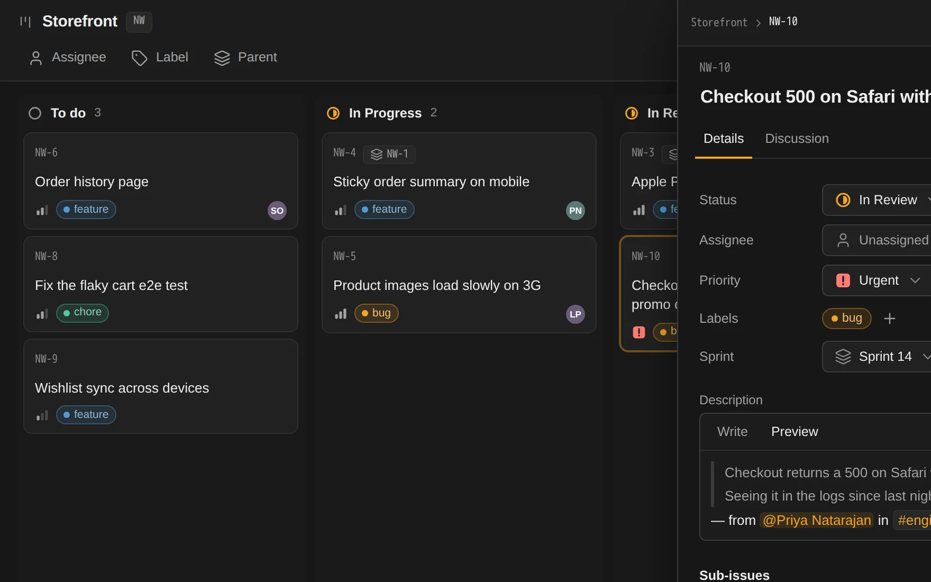Open the NW-5 Product images load slowly card
Screen dimensions: 931x582
tap(459, 285)
